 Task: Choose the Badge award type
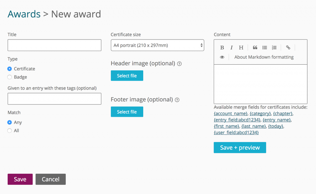tap(9, 77)
